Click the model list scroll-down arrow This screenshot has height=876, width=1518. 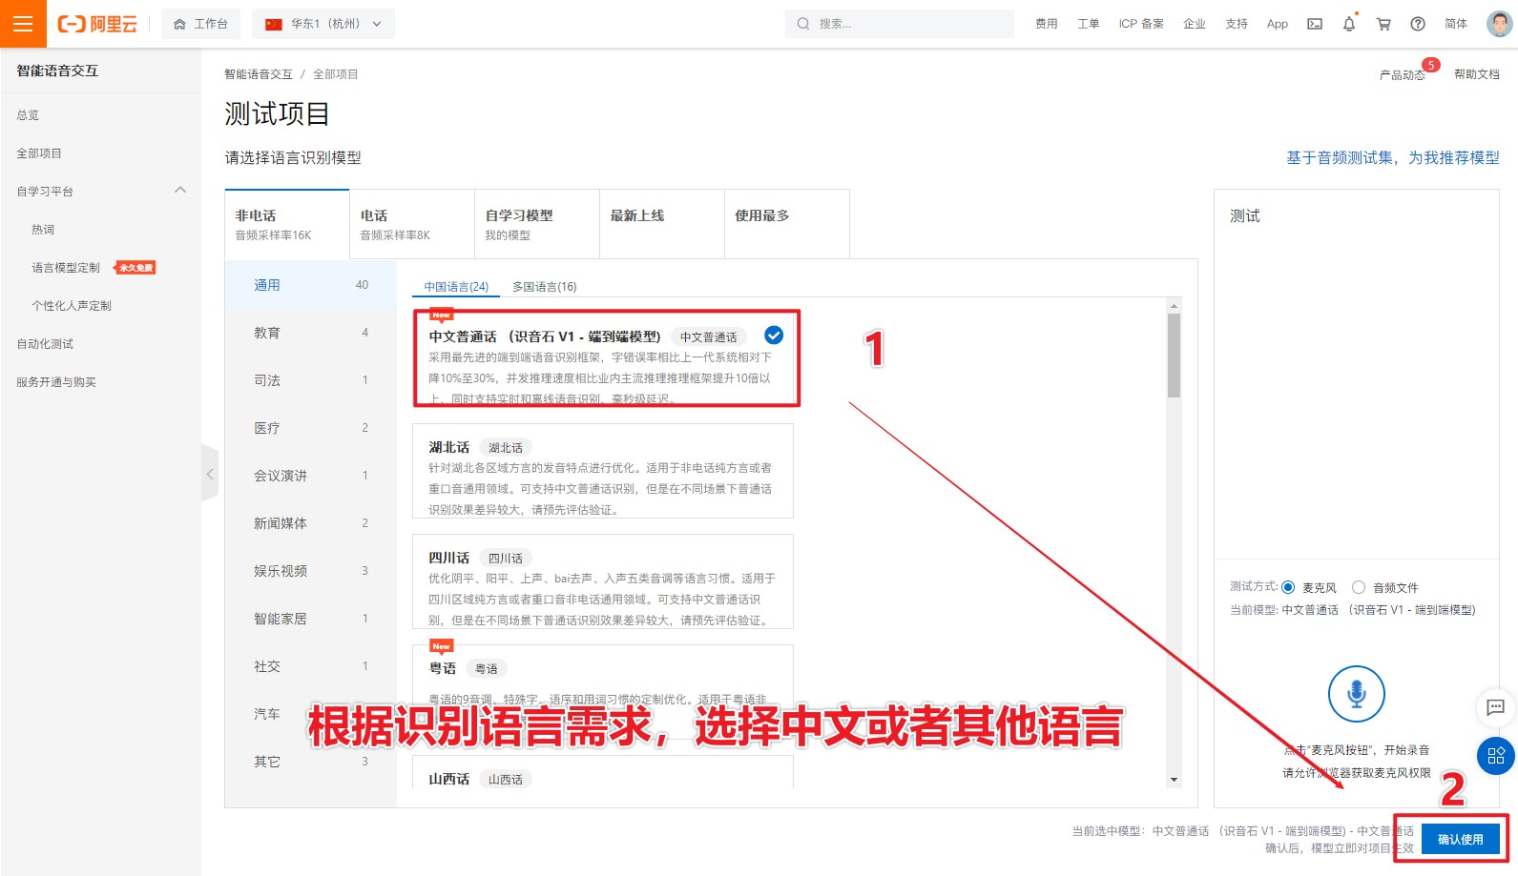click(x=1174, y=780)
